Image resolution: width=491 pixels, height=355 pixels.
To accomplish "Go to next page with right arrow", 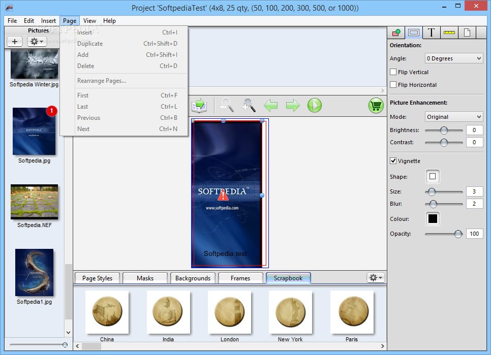I will pyautogui.click(x=293, y=106).
